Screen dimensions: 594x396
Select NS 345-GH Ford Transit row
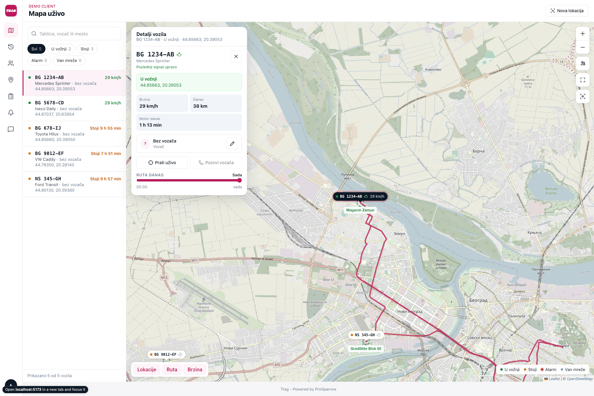[74, 184]
